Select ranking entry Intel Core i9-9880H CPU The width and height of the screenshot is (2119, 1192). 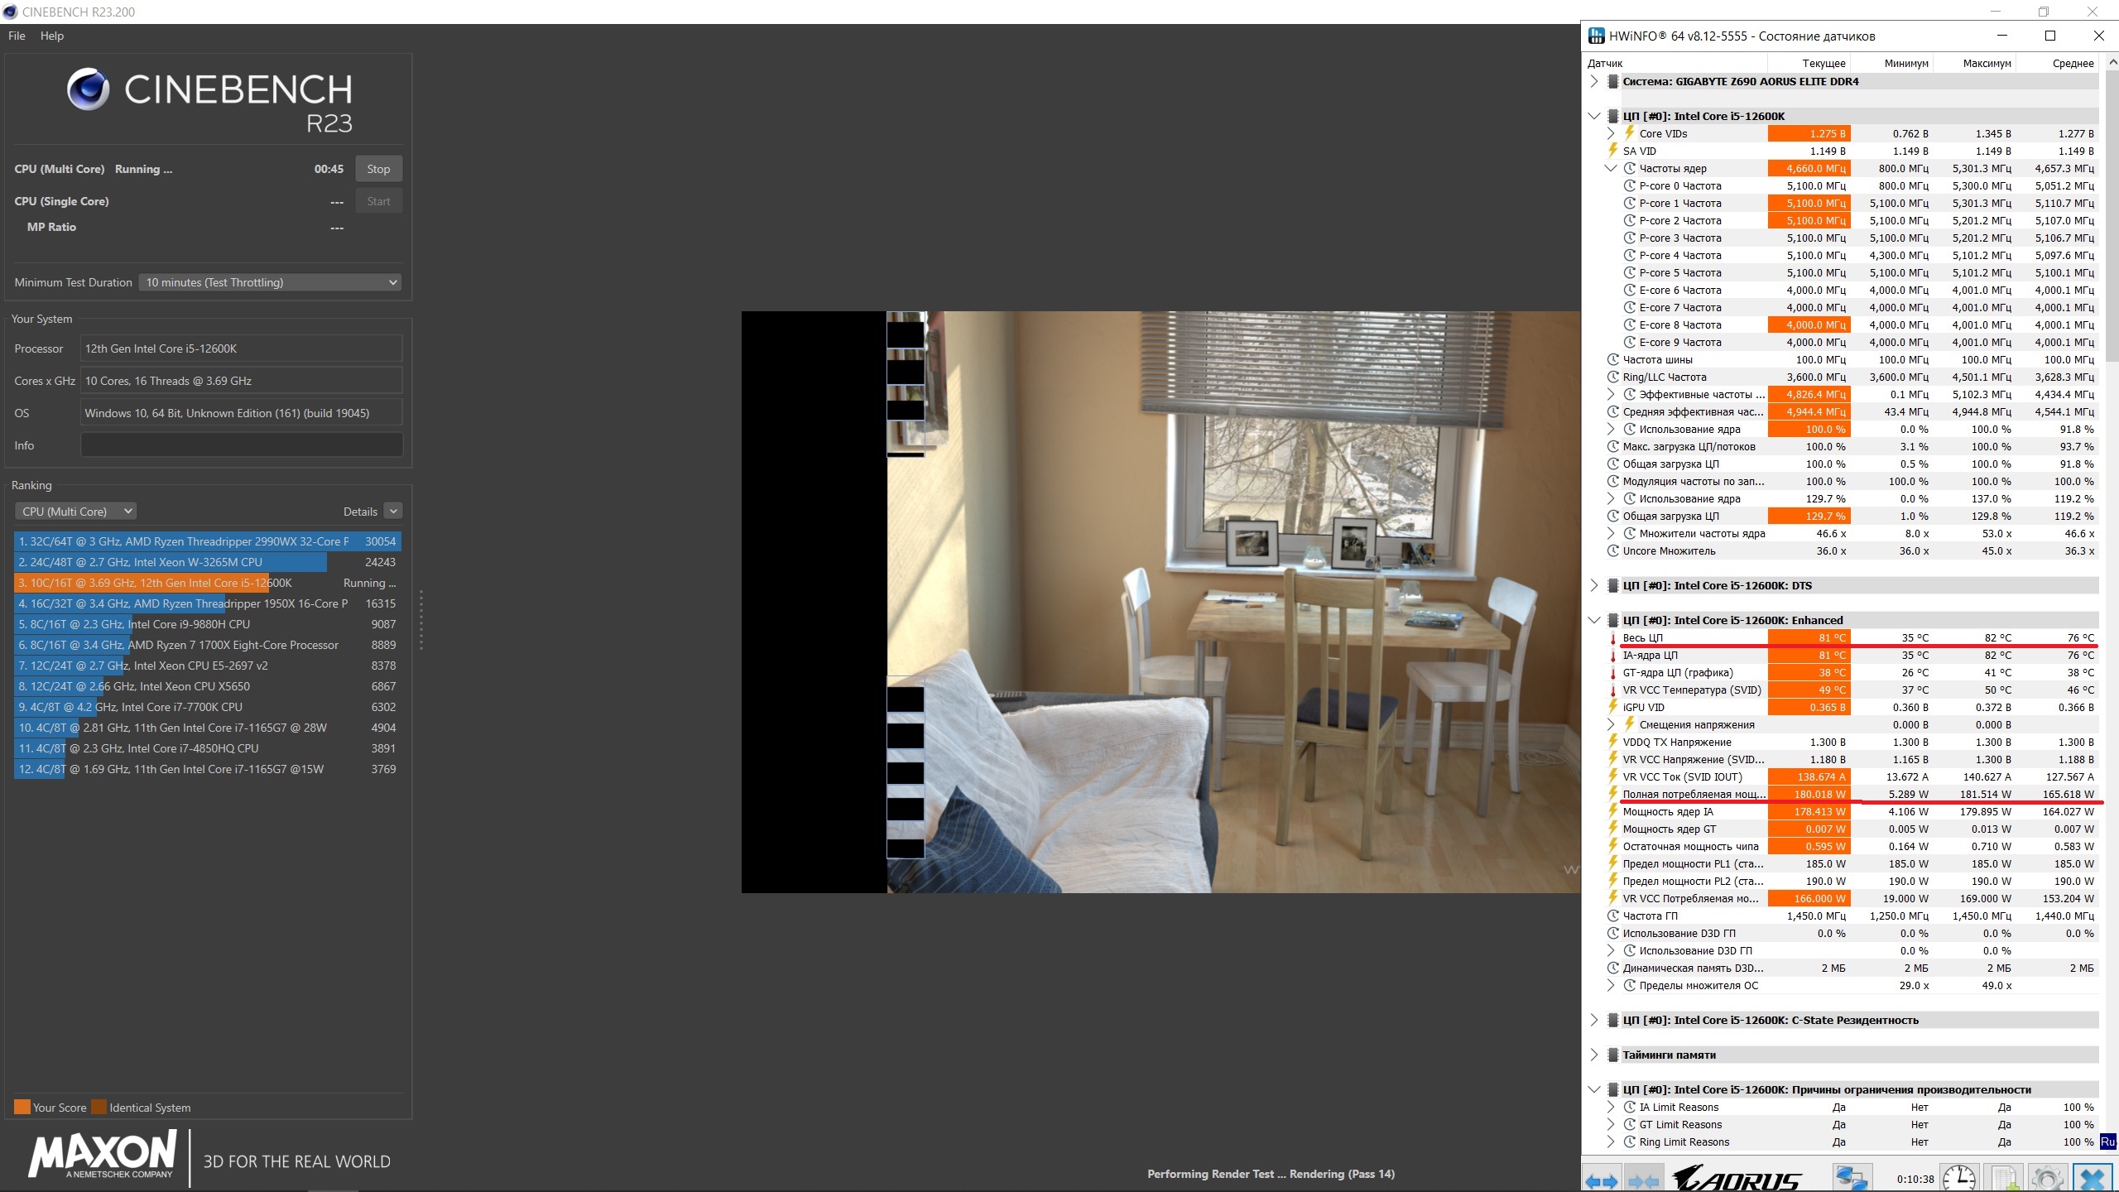(x=208, y=624)
